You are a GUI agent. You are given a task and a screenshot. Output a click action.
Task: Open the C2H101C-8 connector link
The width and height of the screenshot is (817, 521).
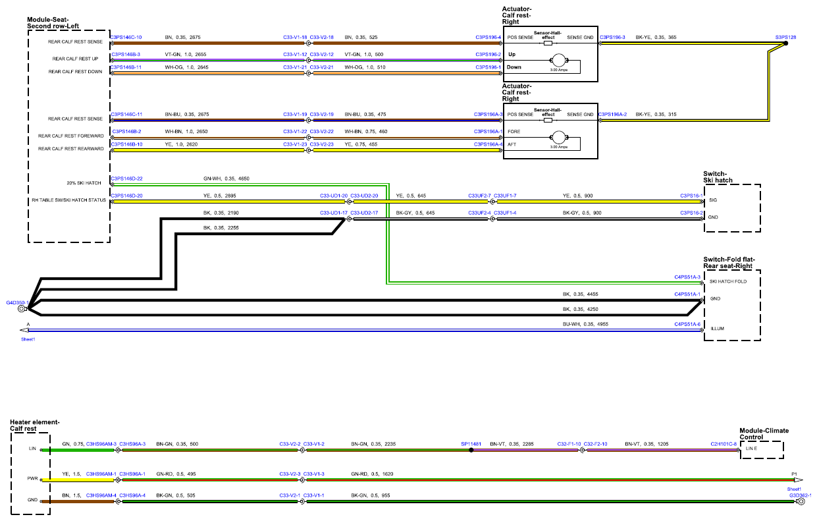click(x=724, y=444)
